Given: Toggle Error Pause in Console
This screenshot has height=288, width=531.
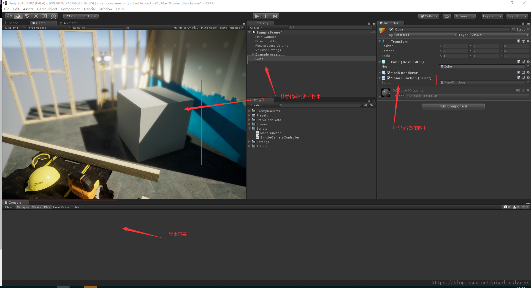Looking at the screenshot, I should [x=61, y=207].
